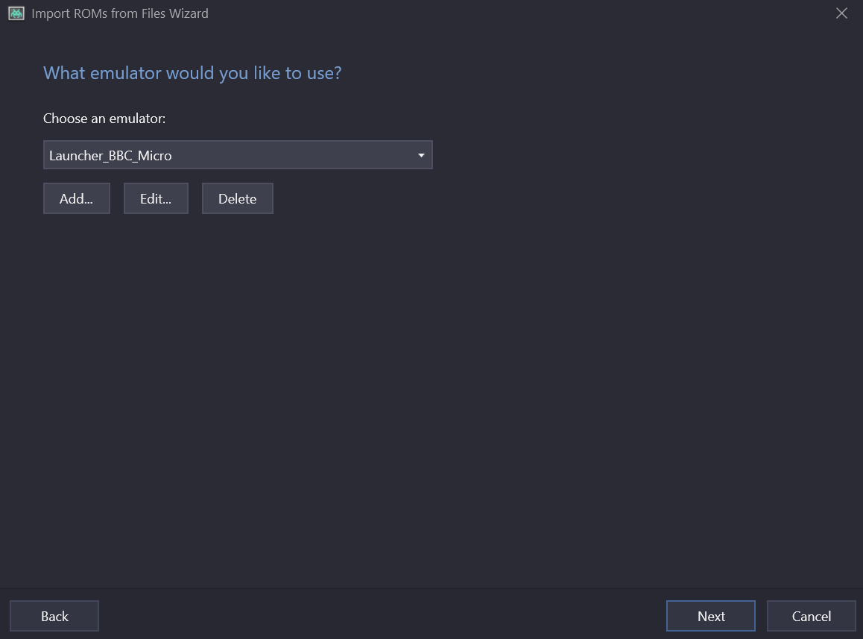Cancel the ROM import wizard

point(811,616)
